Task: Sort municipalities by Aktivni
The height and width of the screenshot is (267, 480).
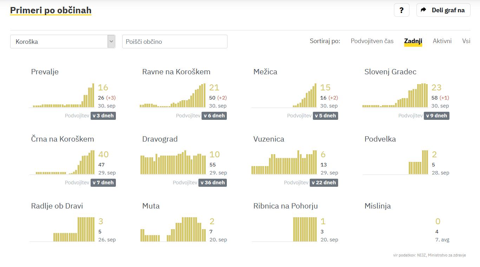Action: [x=442, y=41]
